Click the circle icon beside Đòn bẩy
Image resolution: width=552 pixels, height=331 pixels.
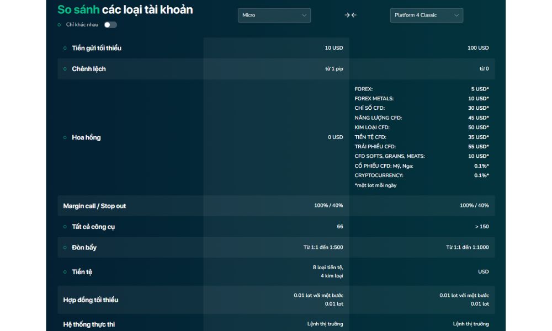coord(65,248)
